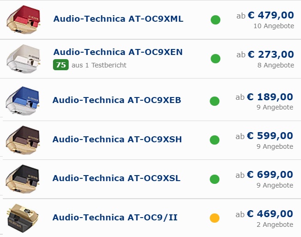The width and height of the screenshot is (301, 237).
Task: Open the brown AT-OC9XSH cartridge thumbnail
Action: tap(23, 140)
